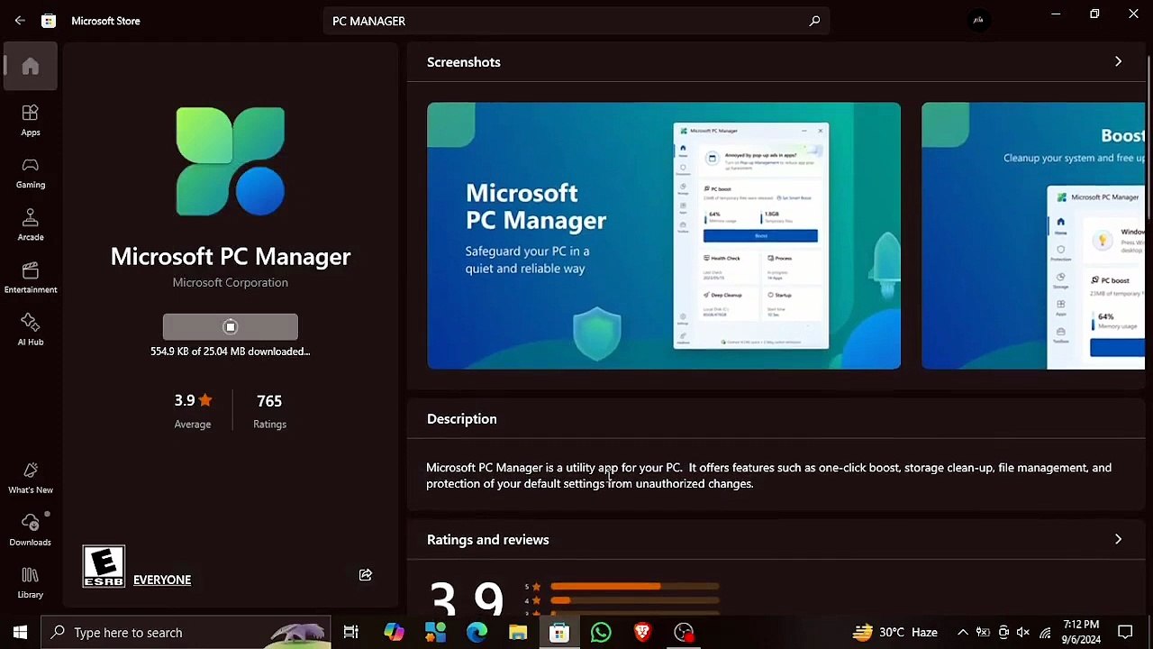
Task: Open the AI Hub section in the sidebar
Action: coord(31,329)
